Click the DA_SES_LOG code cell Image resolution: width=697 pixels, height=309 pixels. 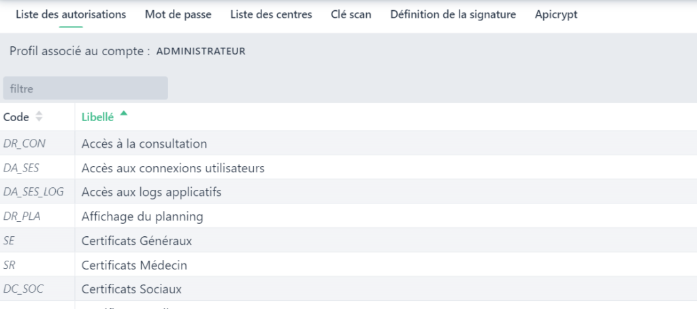pyautogui.click(x=33, y=192)
